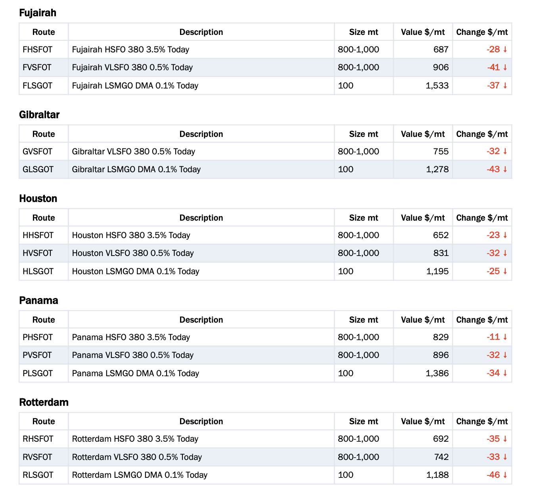Screen dimensions: 533x504
Task: Click the down arrow beside Fujairah HSFO -28
Action: click(505, 50)
